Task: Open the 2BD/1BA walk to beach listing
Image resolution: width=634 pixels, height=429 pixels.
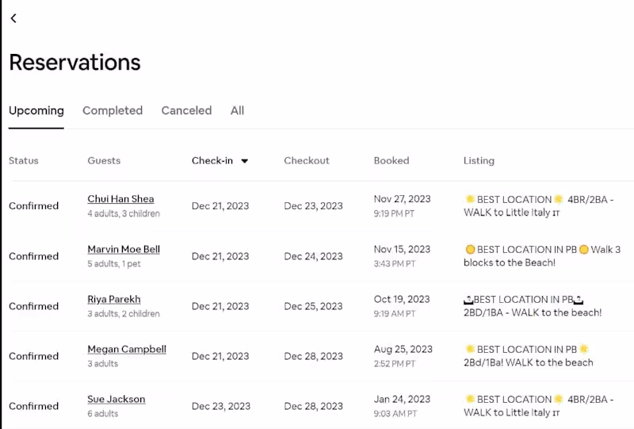Action: coord(533,306)
